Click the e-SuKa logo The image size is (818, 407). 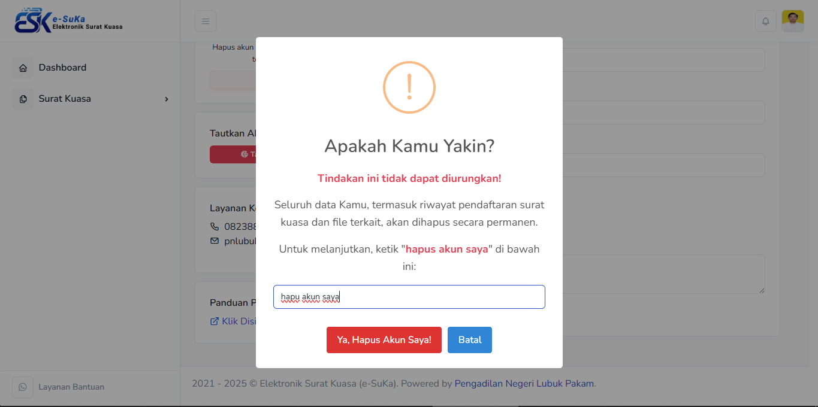tap(68, 22)
